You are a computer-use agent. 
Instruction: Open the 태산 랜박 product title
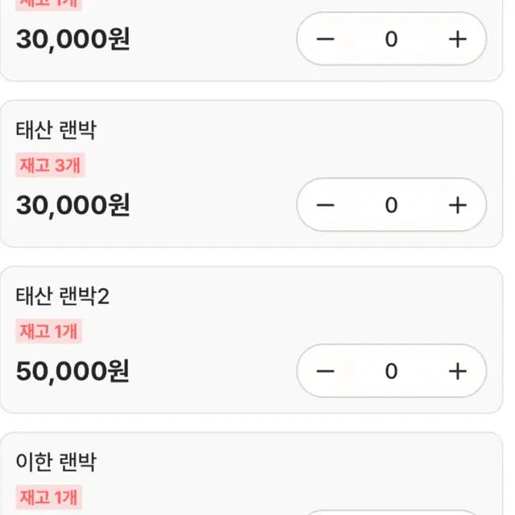(x=56, y=130)
